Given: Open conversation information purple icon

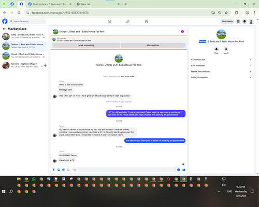Looking at the screenshot, I should point(182,32).
